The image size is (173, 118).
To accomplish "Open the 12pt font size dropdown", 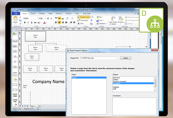I will (x=45, y=18).
